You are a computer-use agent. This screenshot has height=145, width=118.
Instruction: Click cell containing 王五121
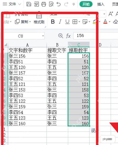point(27,84)
